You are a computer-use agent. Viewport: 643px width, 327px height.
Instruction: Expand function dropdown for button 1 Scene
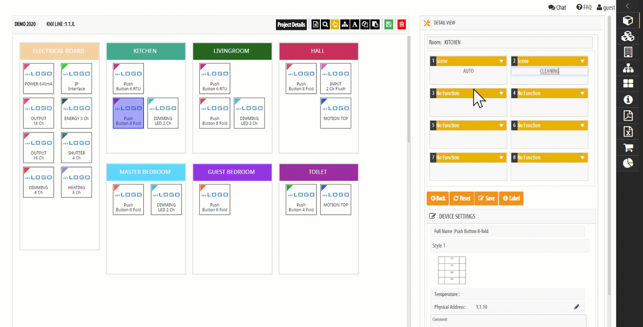coord(501,61)
